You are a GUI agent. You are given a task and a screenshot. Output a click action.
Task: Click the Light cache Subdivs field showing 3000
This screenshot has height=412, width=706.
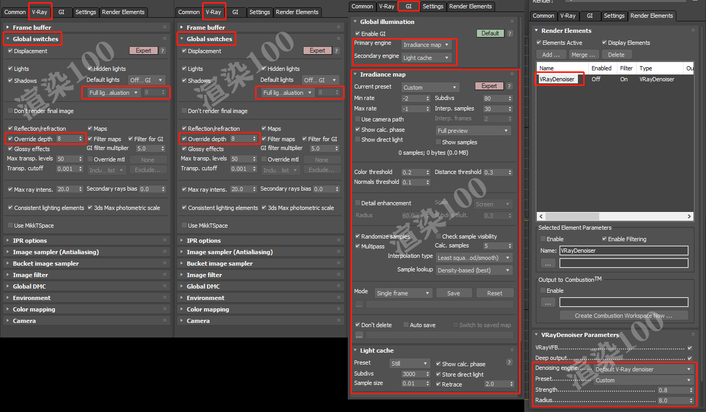point(416,374)
